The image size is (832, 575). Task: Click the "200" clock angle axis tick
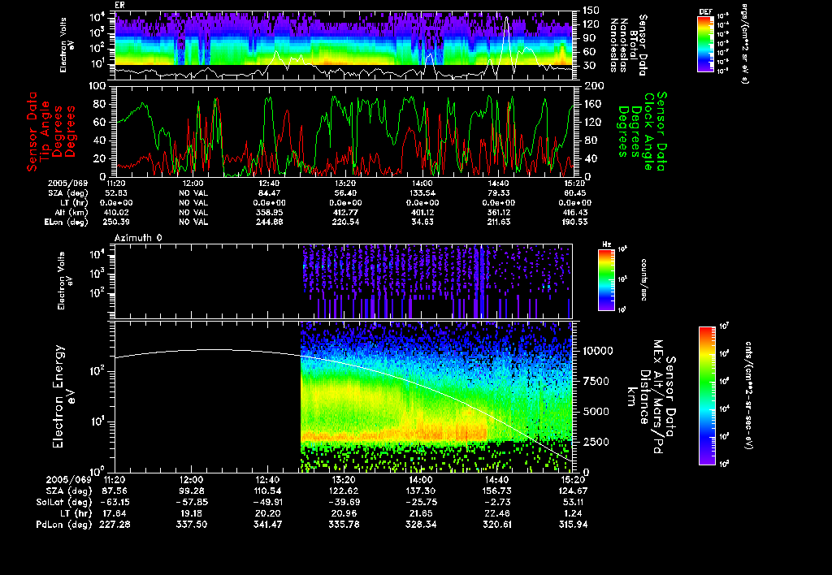(x=592, y=86)
